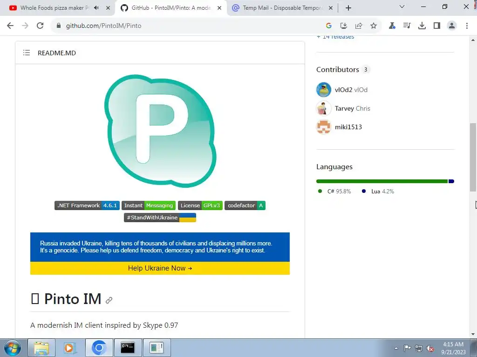Copy the Pinto IM heading anchor link
477x357 pixels.
pos(109,300)
